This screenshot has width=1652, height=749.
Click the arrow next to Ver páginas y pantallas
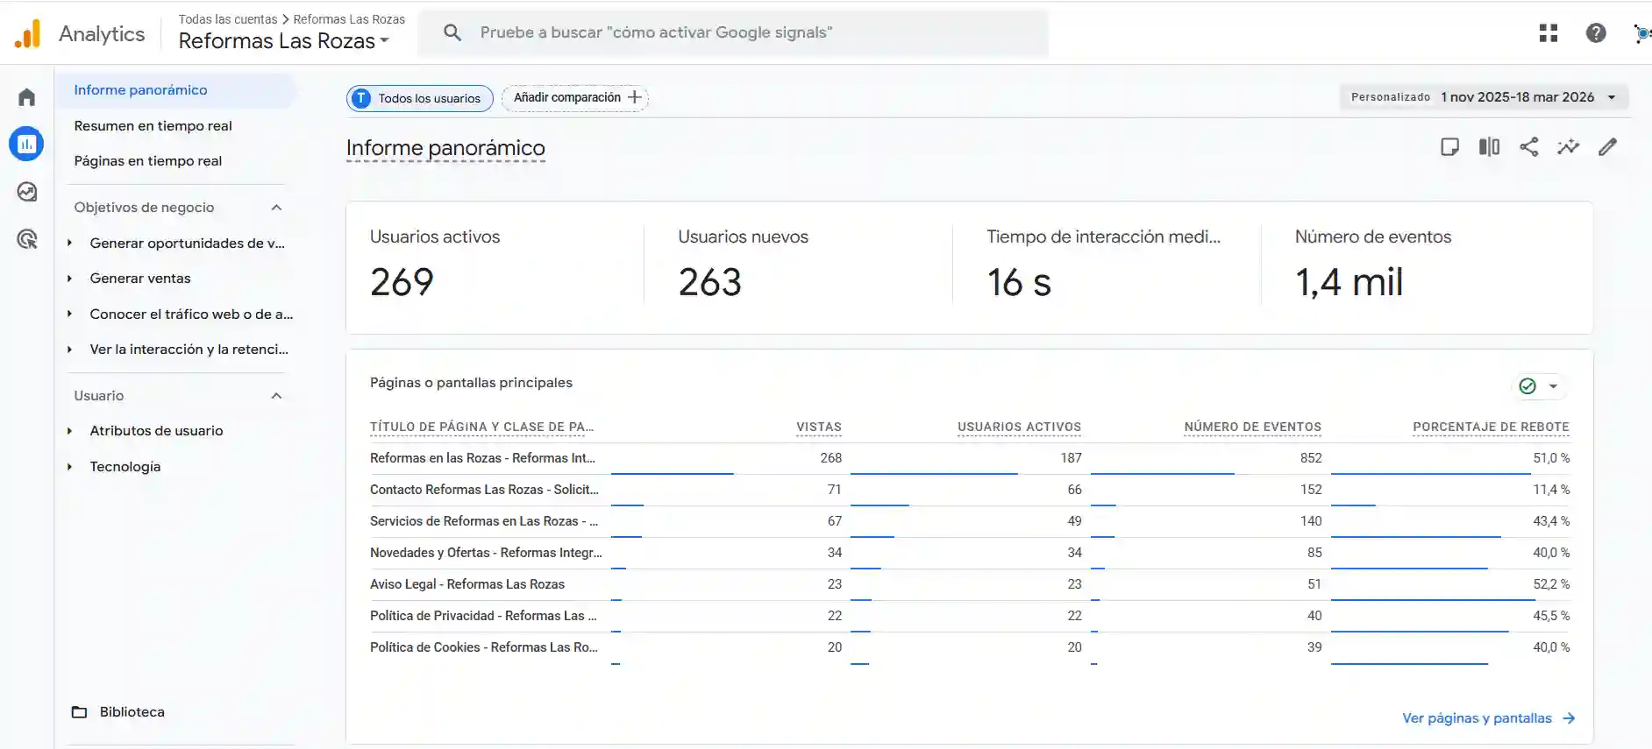point(1569,718)
